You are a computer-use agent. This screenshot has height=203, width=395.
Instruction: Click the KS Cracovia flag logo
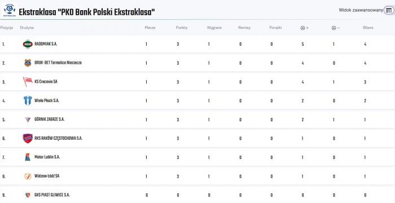coord(28,82)
